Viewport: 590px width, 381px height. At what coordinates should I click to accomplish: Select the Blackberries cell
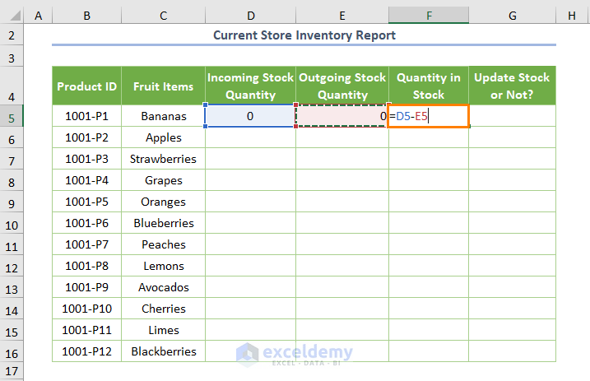(x=163, y=351)
